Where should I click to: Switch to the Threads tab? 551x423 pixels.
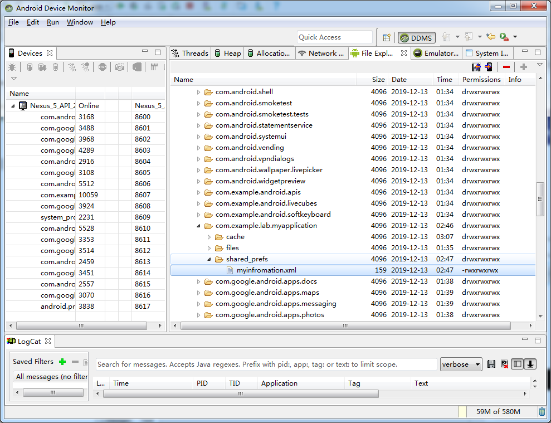pos(190,54)
